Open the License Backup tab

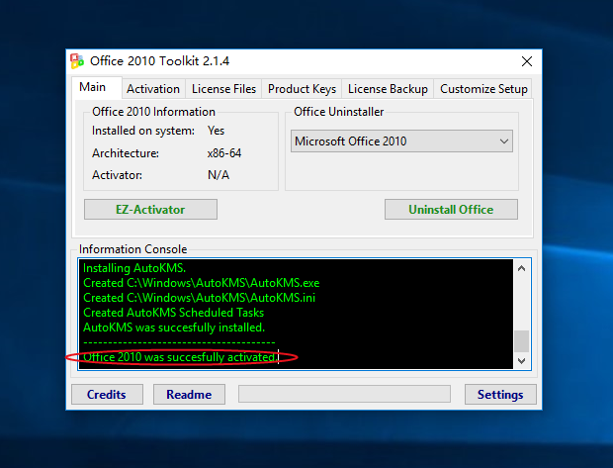388,89
